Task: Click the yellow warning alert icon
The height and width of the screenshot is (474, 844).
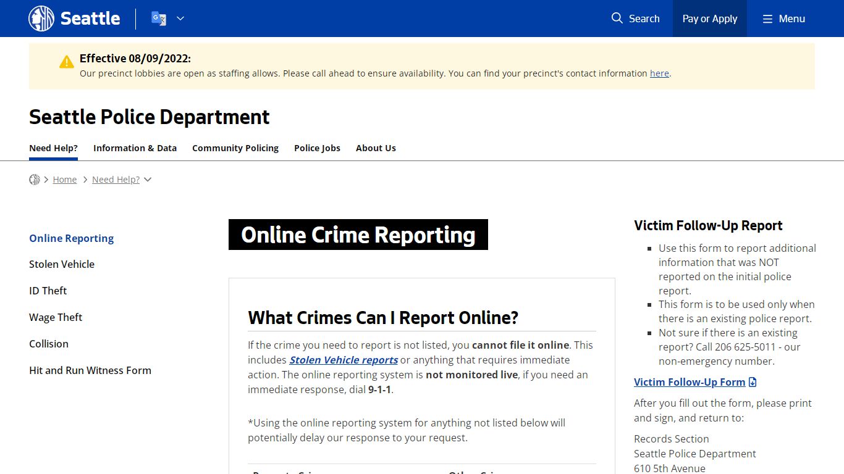Action: click(67, 62)
